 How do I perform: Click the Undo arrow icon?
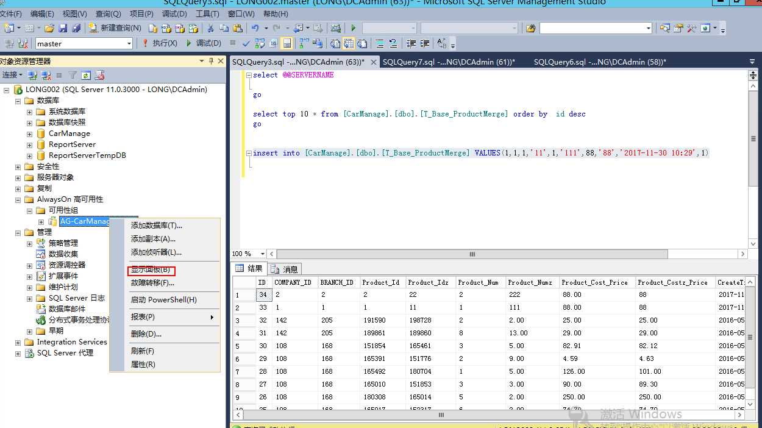point(255,28)
